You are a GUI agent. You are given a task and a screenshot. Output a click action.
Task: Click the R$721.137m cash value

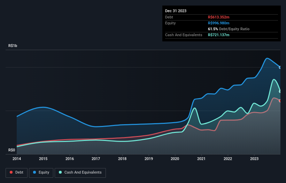[x=218, y=35]
